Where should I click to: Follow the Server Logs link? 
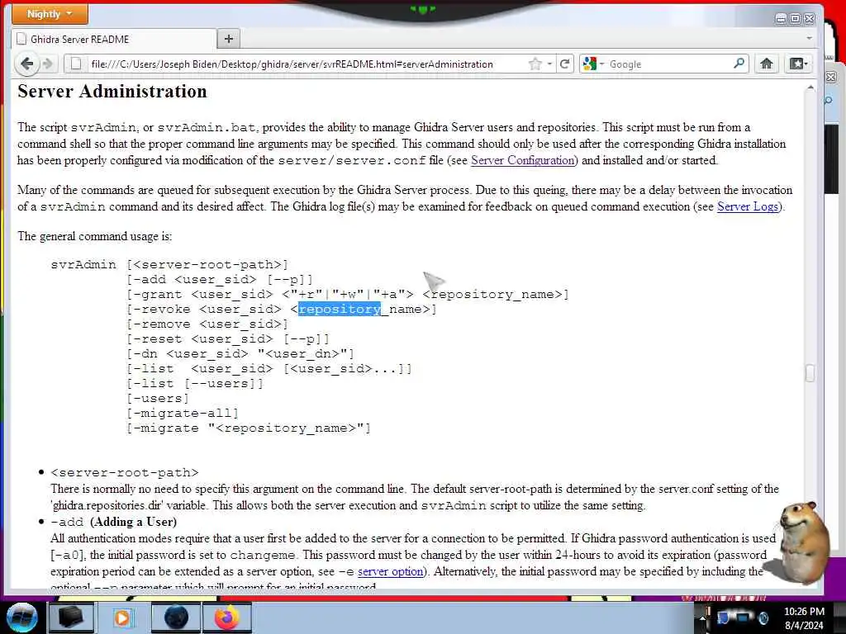pos(747,206)
